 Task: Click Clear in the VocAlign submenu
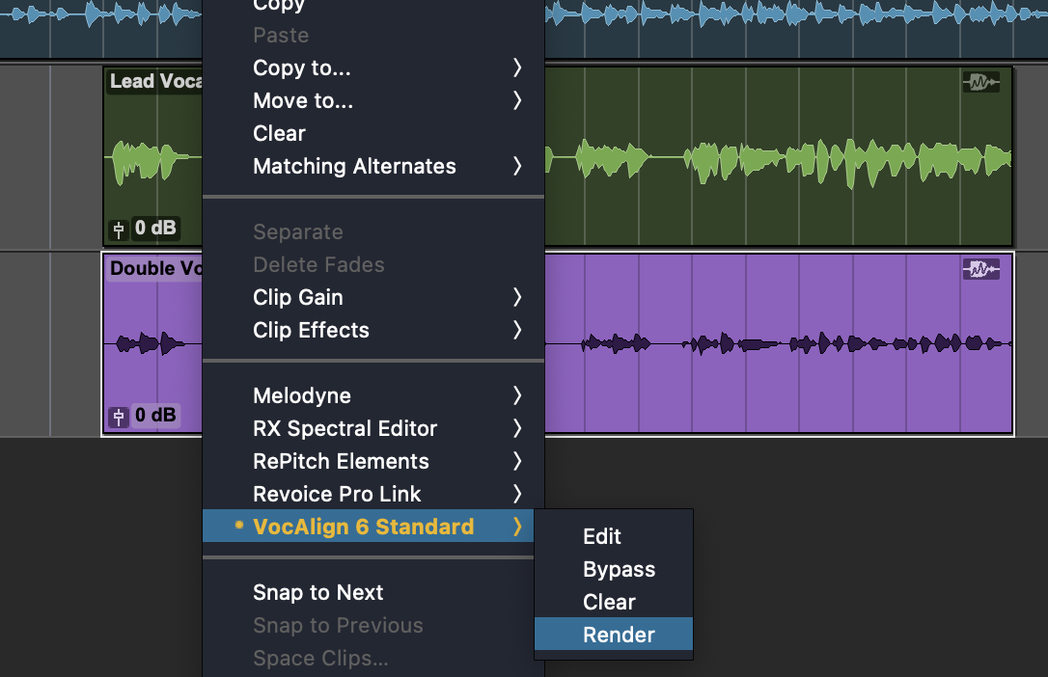pos(609,602)
